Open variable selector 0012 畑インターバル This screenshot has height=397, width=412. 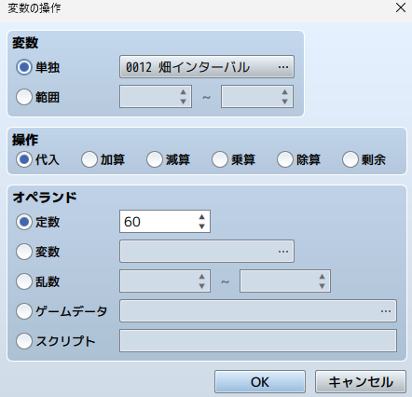click(207, 67)
